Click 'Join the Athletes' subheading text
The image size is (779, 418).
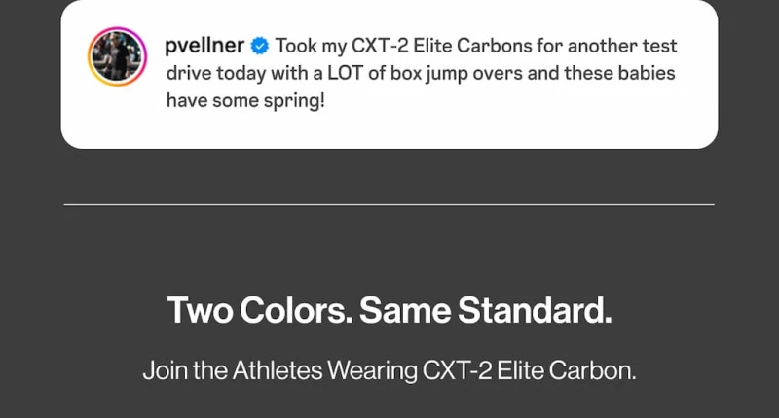233,371
